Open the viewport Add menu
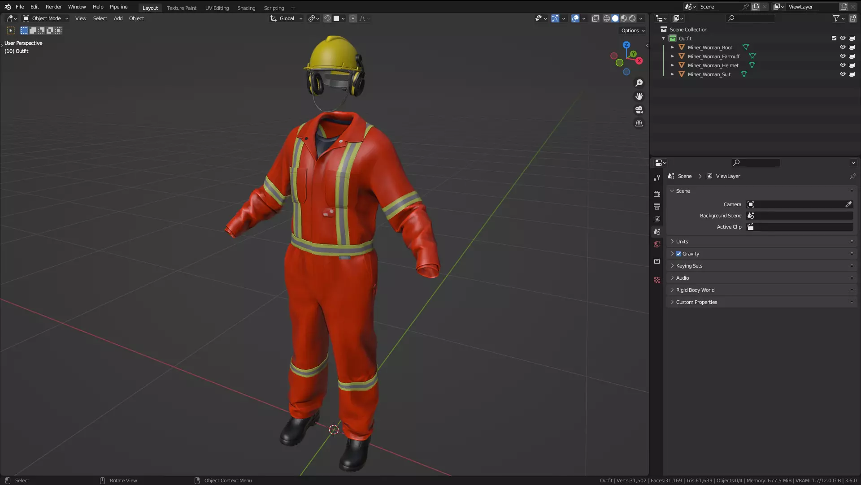The image size is (861, 485). click(x=118, y=18)
